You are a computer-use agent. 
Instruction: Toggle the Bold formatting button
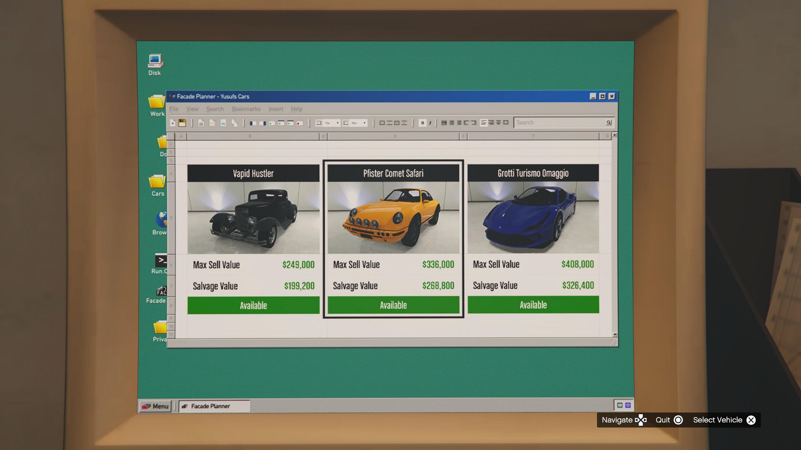(x=422, y=123)
